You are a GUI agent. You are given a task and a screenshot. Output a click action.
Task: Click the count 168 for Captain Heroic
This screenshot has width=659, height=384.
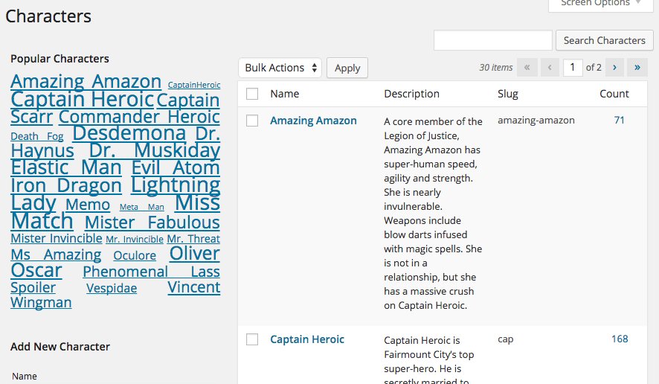click(620, 339)
